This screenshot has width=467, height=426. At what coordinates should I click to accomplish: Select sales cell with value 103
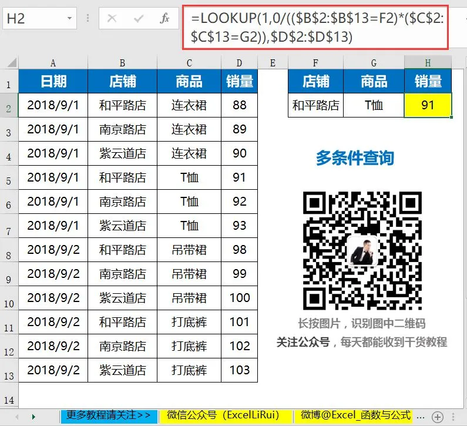coord(239,370)
